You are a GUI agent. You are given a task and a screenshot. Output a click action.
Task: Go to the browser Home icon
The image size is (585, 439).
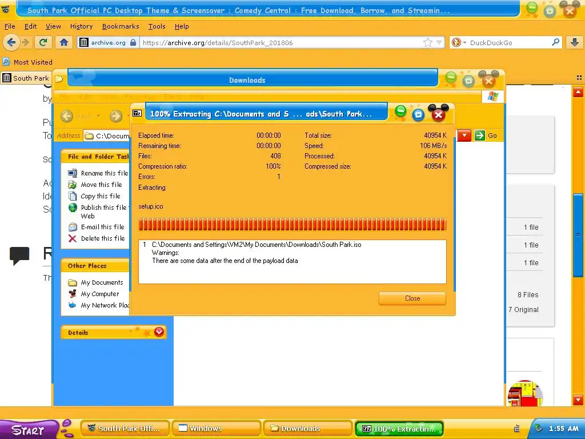click(x=64, y=42)
